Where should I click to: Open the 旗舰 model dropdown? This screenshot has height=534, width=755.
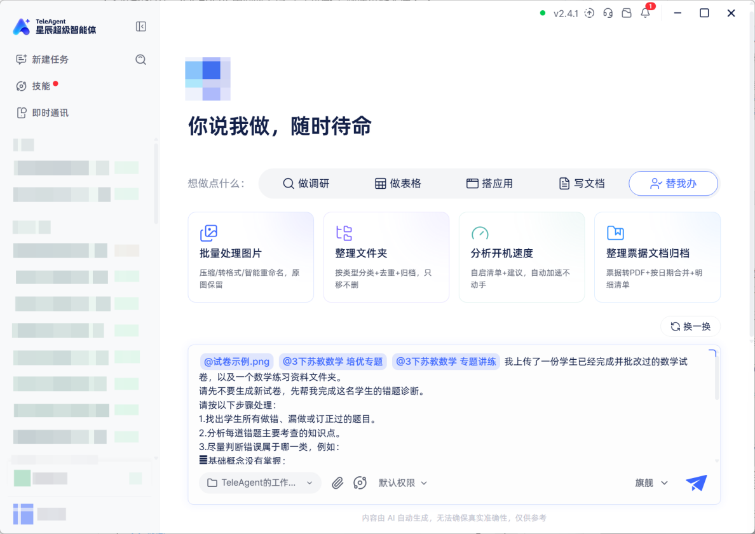point(651,483)
